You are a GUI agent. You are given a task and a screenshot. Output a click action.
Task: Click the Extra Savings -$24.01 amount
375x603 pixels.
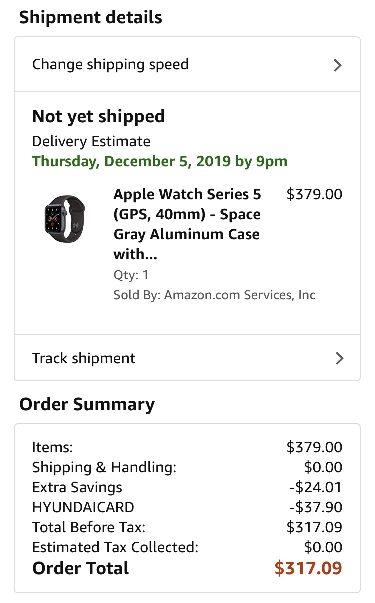pos(316,487)
